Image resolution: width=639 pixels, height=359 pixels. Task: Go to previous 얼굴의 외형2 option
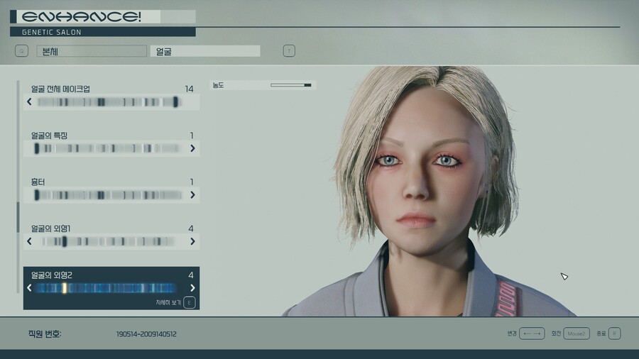point(29,287)
